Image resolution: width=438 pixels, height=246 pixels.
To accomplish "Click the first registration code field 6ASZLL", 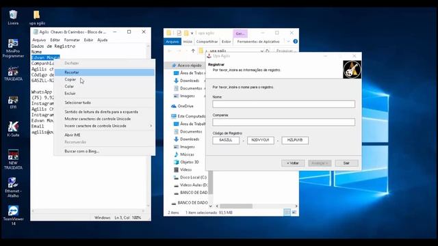I will pos(226,140).
